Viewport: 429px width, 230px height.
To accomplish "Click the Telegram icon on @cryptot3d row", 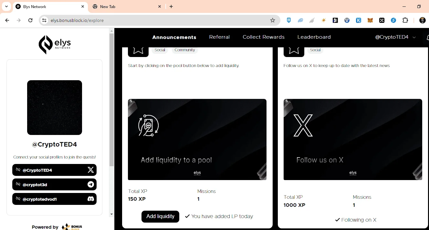I will click(x=91, y=185).
